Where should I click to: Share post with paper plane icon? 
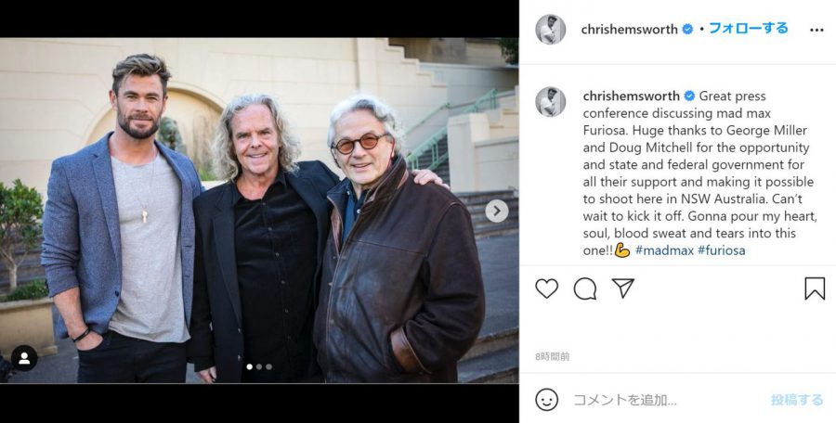622,288
